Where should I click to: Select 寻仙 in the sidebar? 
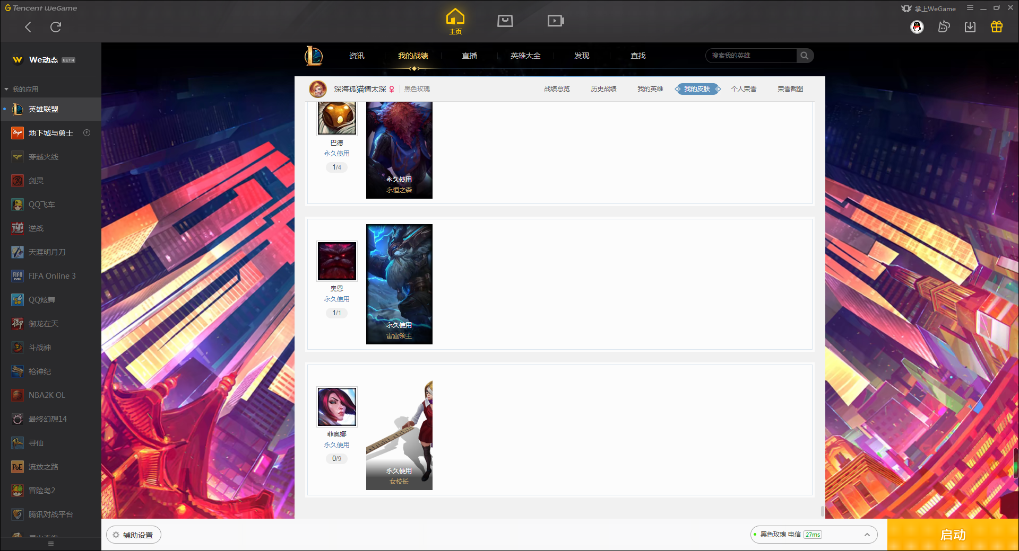coord(50,443)
